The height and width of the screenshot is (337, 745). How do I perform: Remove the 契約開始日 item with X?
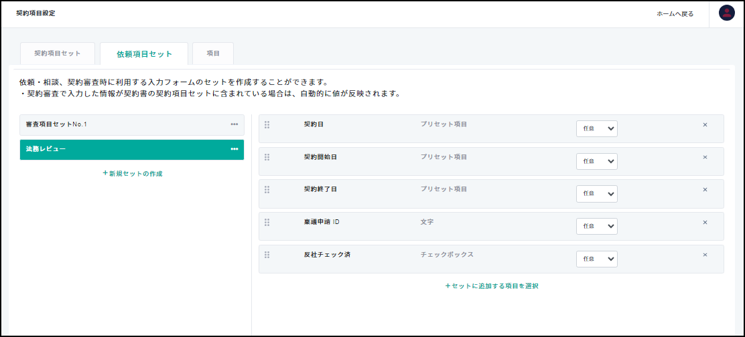tap(705, 157)
